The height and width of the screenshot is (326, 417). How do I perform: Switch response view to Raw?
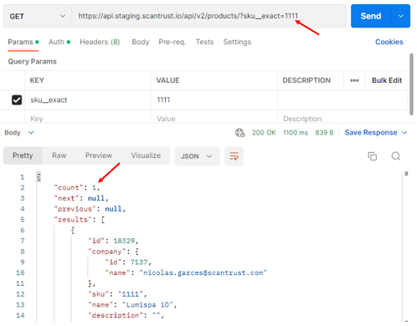tap(59, 155)
